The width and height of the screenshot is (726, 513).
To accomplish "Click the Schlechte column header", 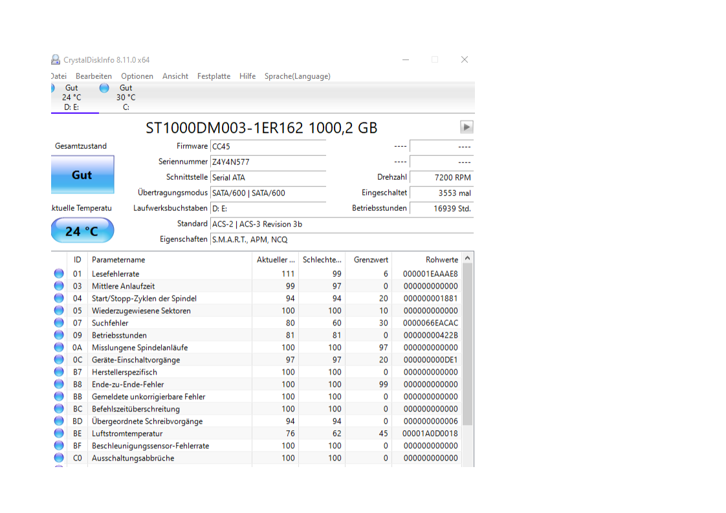I will (322, 260).
